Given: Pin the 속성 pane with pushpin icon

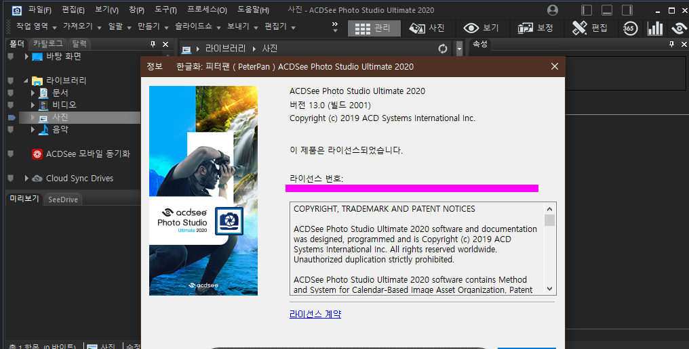Looking at the screenshot, I should [x=671, y=44].
